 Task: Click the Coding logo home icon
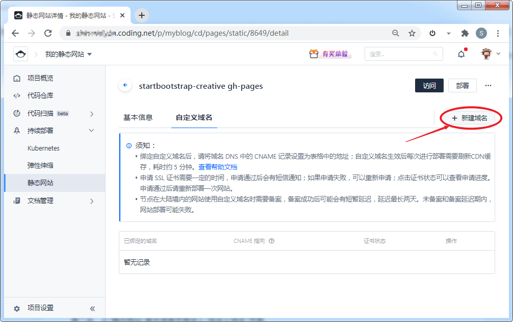click(x=20, y=54)
